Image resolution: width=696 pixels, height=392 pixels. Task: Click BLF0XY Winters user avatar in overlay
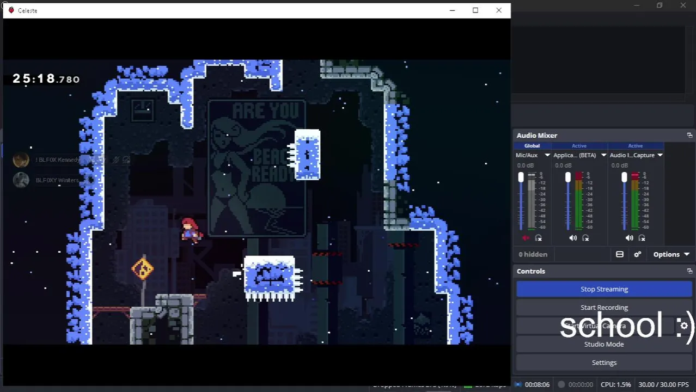point(21,180)
